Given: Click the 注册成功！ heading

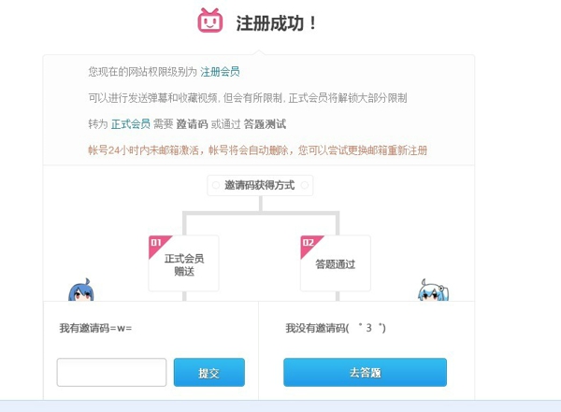Looking at the screenshot, I should [x=277, y=22].
